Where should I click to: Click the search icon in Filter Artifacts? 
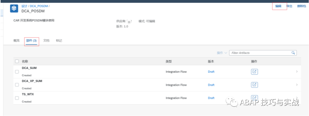point(293,53)
